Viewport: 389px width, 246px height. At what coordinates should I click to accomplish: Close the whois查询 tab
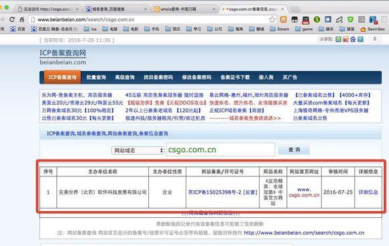point(214,9)
